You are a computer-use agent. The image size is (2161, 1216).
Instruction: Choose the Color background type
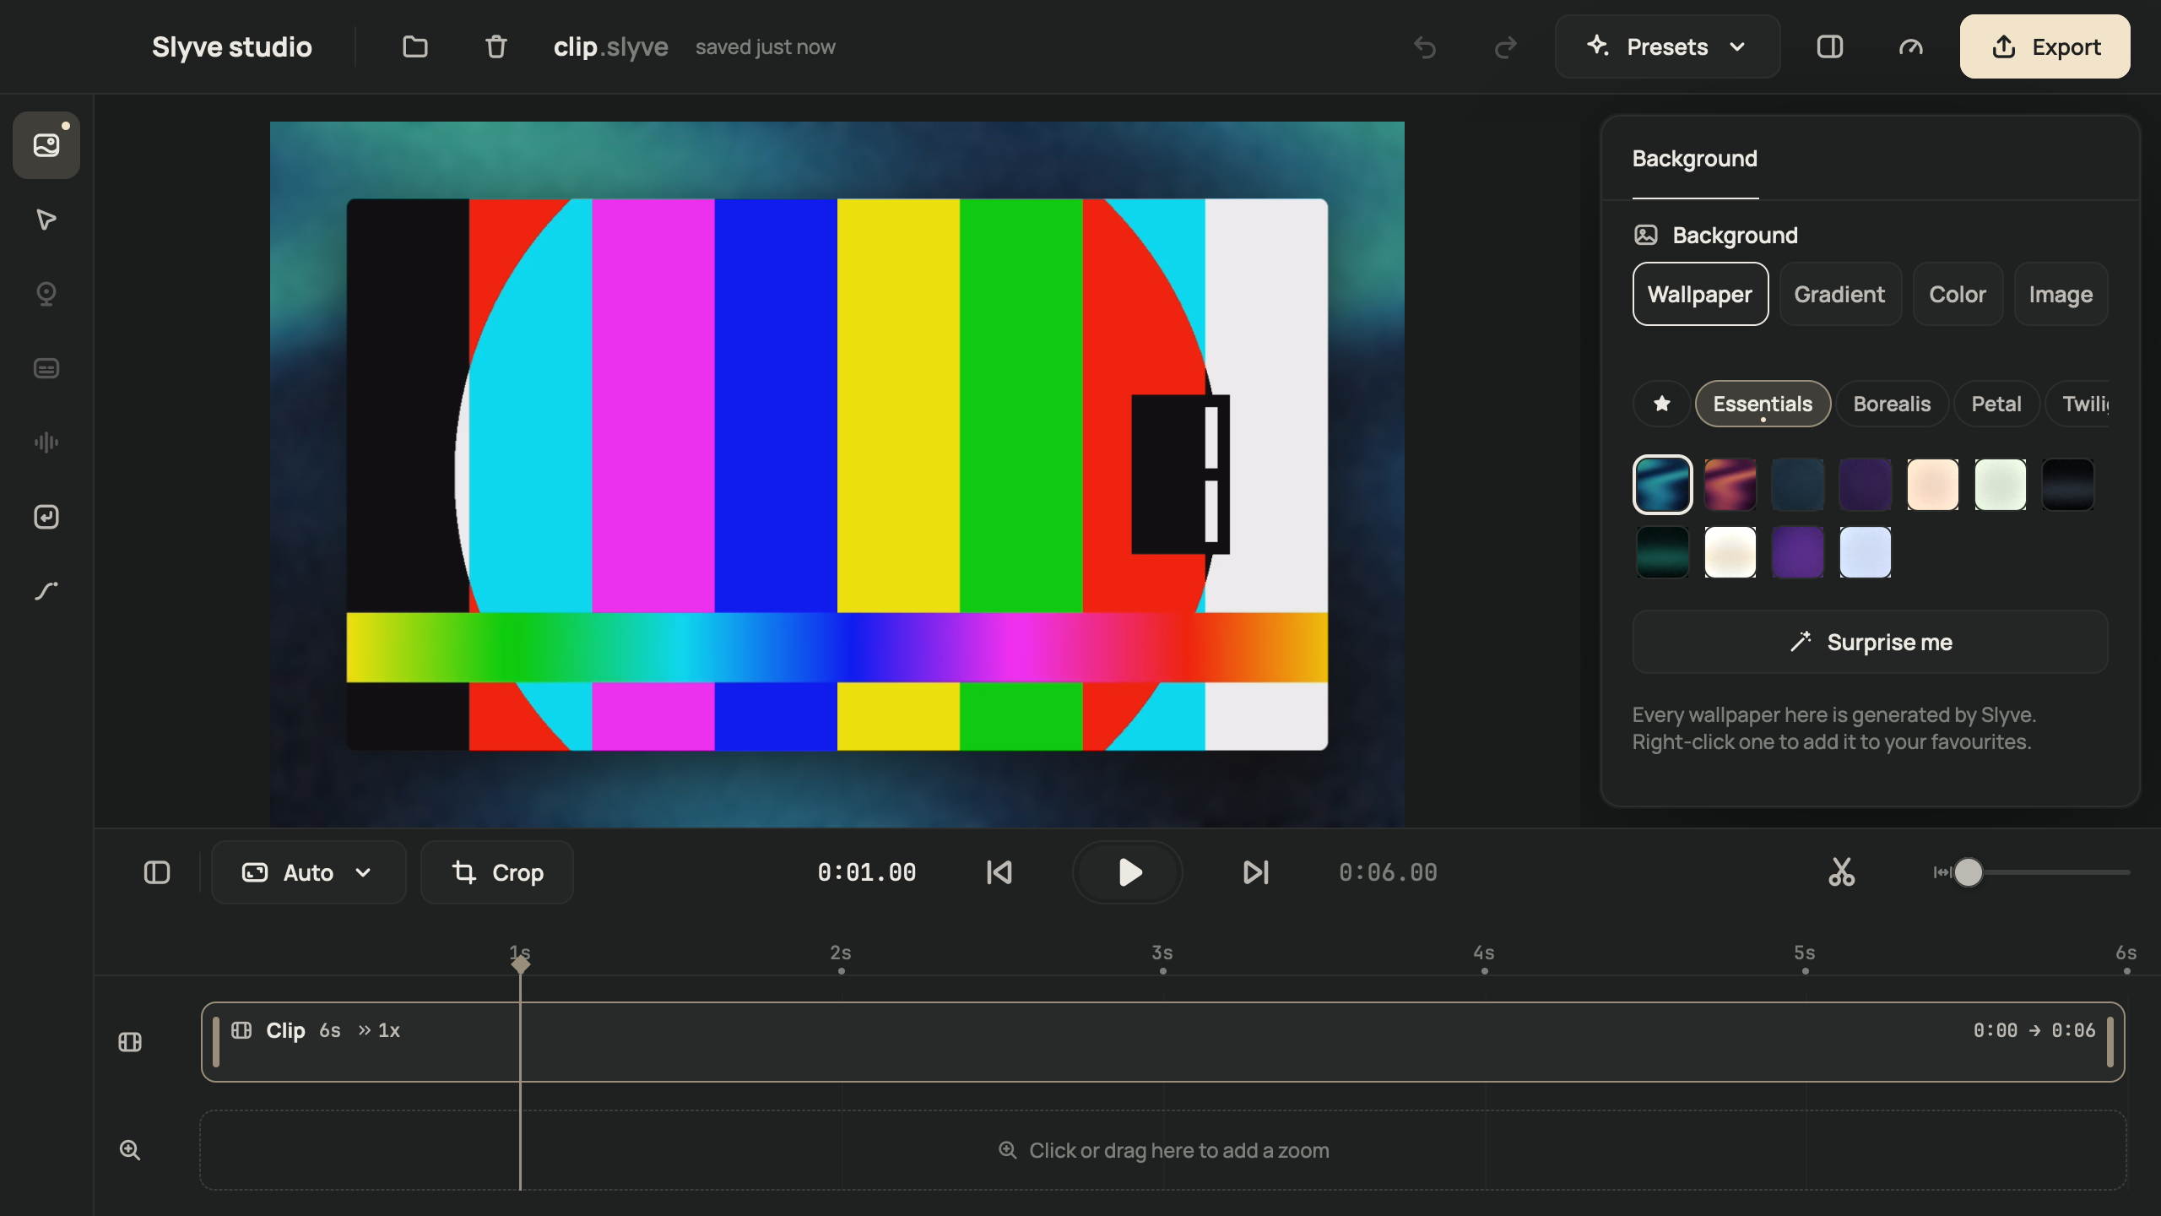click(x=1958, y=294)
